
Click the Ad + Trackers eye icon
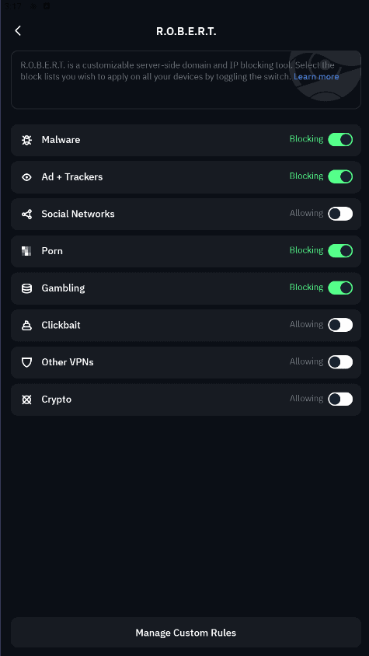pos(26,177)
